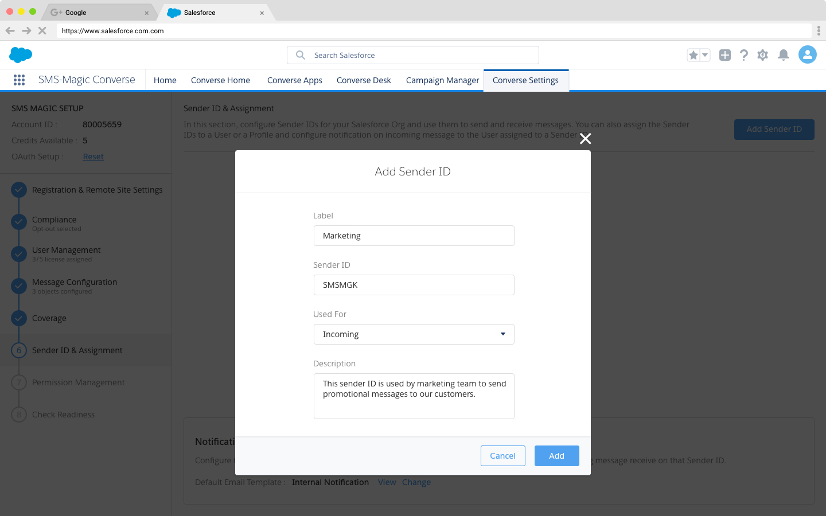Click the View email template link

387,482
